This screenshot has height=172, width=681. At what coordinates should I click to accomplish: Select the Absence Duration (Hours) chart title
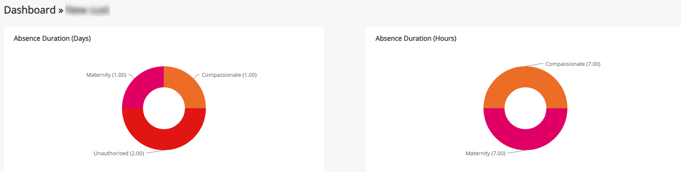pos(416,39)
